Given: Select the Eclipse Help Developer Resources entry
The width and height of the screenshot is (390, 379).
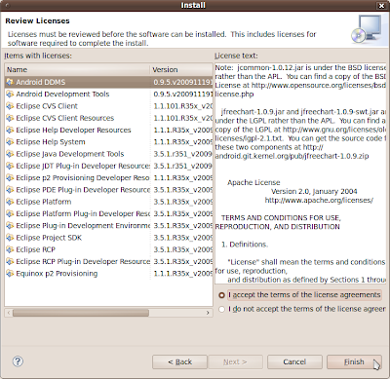Looking at the screenshot, I should point(73,130).
